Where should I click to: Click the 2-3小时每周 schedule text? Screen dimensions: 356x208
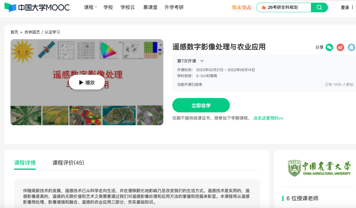[207, 76]
